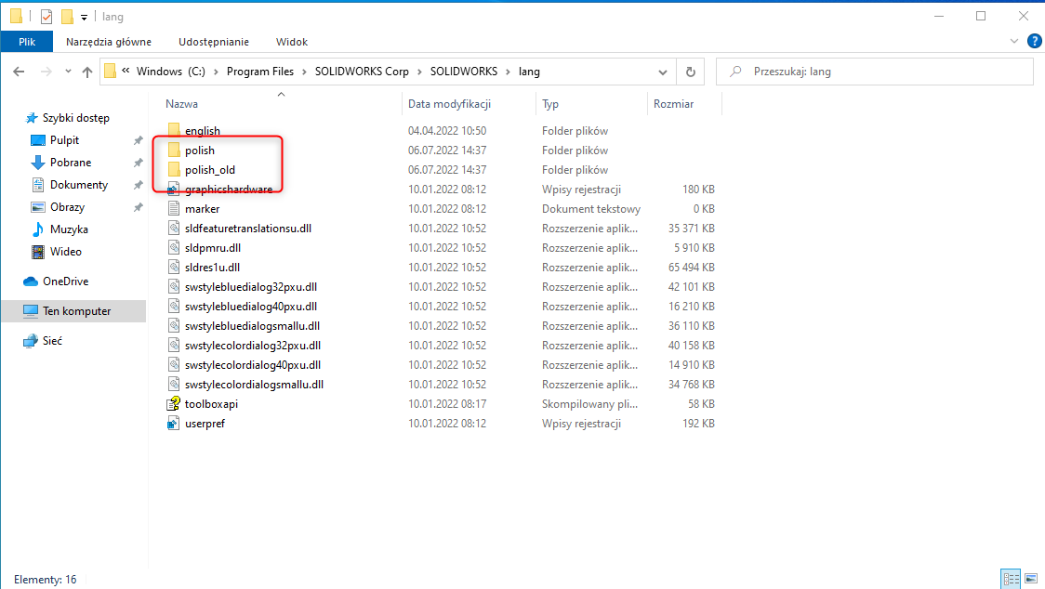Open the Plik file menu tab
The image size is (1045, 589).
pyautogui.click(x=27, y=41)
